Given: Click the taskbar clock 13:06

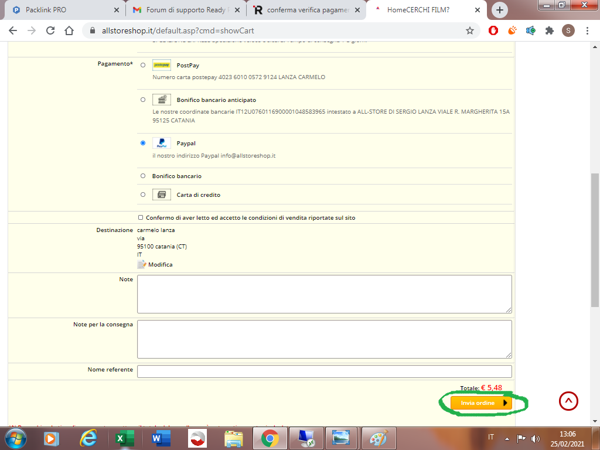Looking at the screenshot, I should [567, 434].
